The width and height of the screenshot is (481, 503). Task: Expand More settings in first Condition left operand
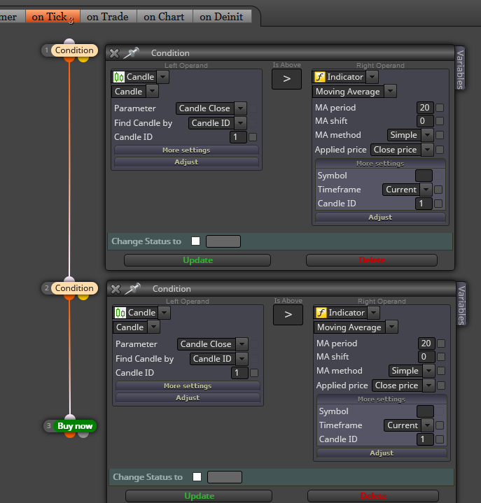186,150
